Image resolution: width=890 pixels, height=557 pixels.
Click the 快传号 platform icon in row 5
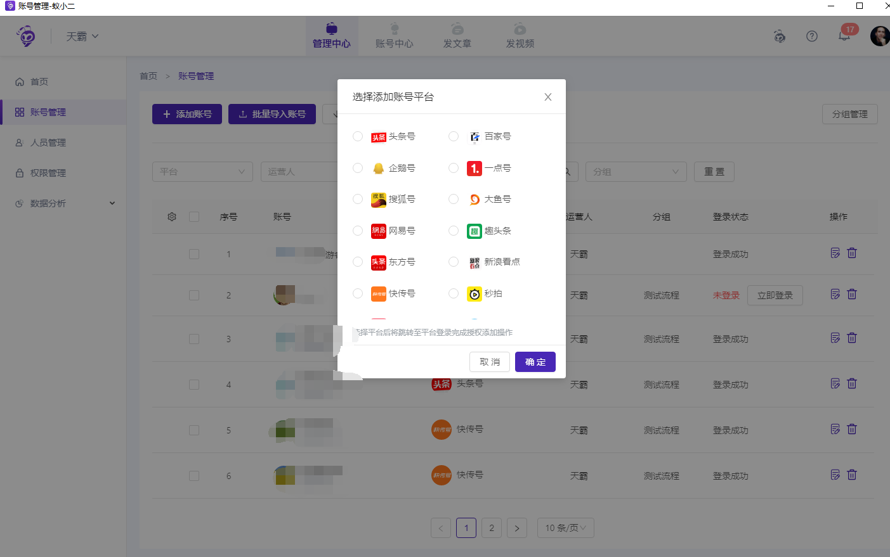(x=442, y=430)
